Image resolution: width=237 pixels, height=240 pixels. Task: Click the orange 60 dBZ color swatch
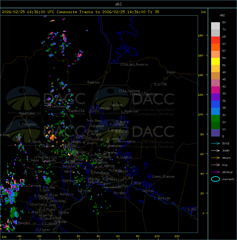215,47
